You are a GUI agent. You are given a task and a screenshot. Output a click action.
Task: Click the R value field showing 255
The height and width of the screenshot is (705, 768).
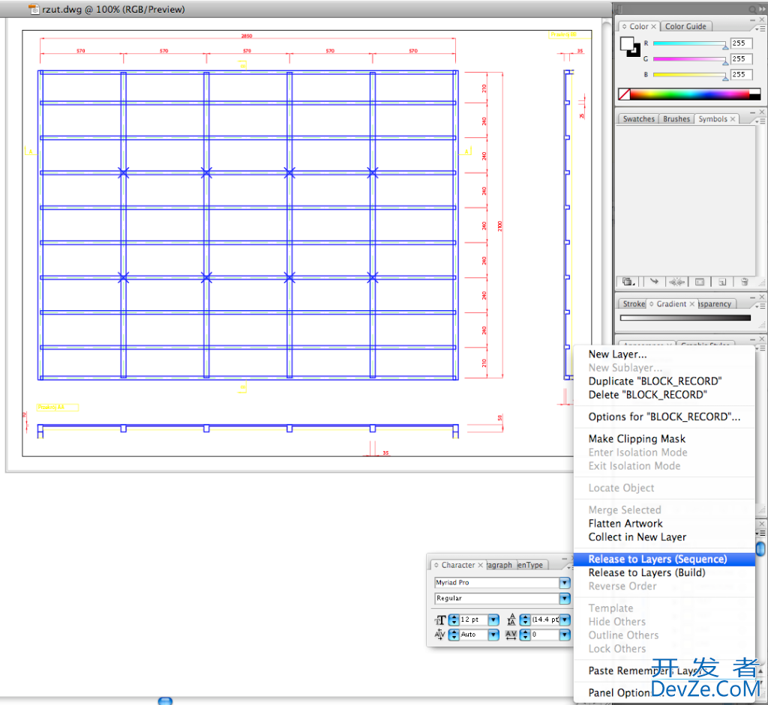click(x=741, y=43)
